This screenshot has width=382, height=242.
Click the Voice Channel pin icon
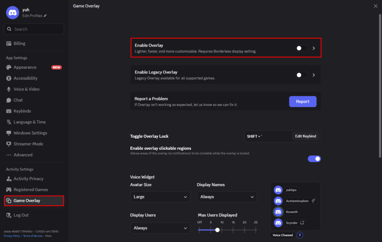click(x=300, y=235)
